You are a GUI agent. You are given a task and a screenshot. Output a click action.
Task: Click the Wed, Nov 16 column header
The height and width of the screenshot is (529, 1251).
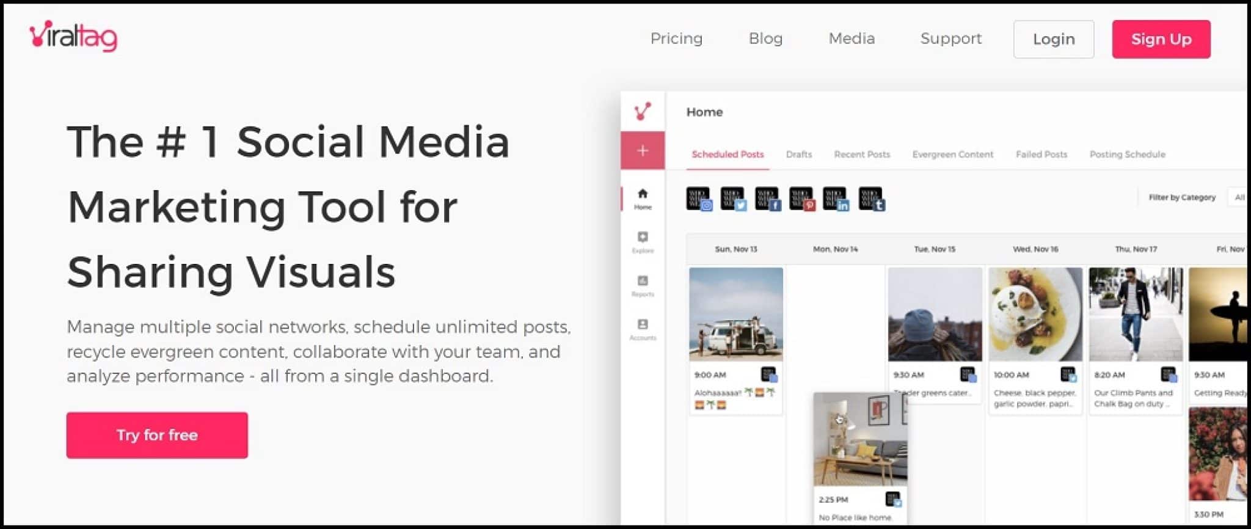[1035, 249]
